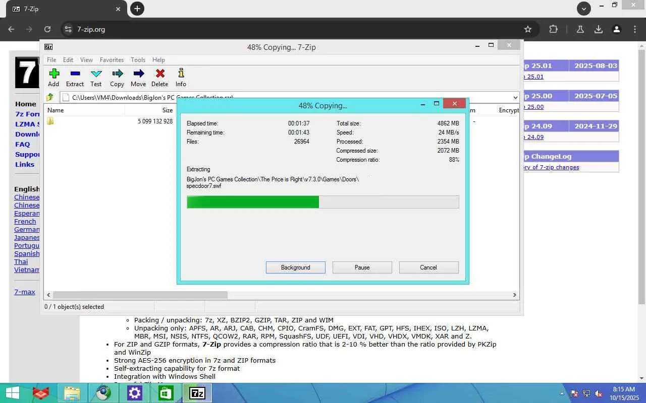The width and height of the screenshot is (646, 403).
Task: Click the Extract toolbar icon
Action: click(x=75, y=74)
